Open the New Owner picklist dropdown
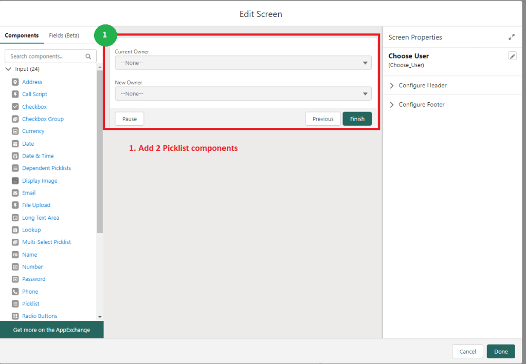The image size is (526, 364). [x=243, y=93]
